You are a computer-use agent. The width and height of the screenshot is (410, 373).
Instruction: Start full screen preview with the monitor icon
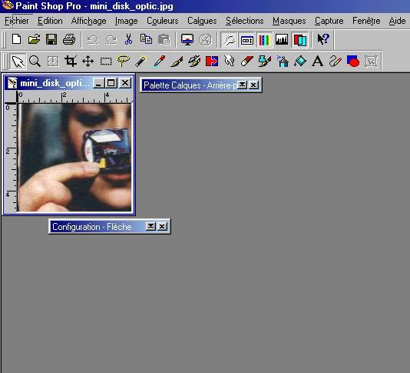point(187,39)
